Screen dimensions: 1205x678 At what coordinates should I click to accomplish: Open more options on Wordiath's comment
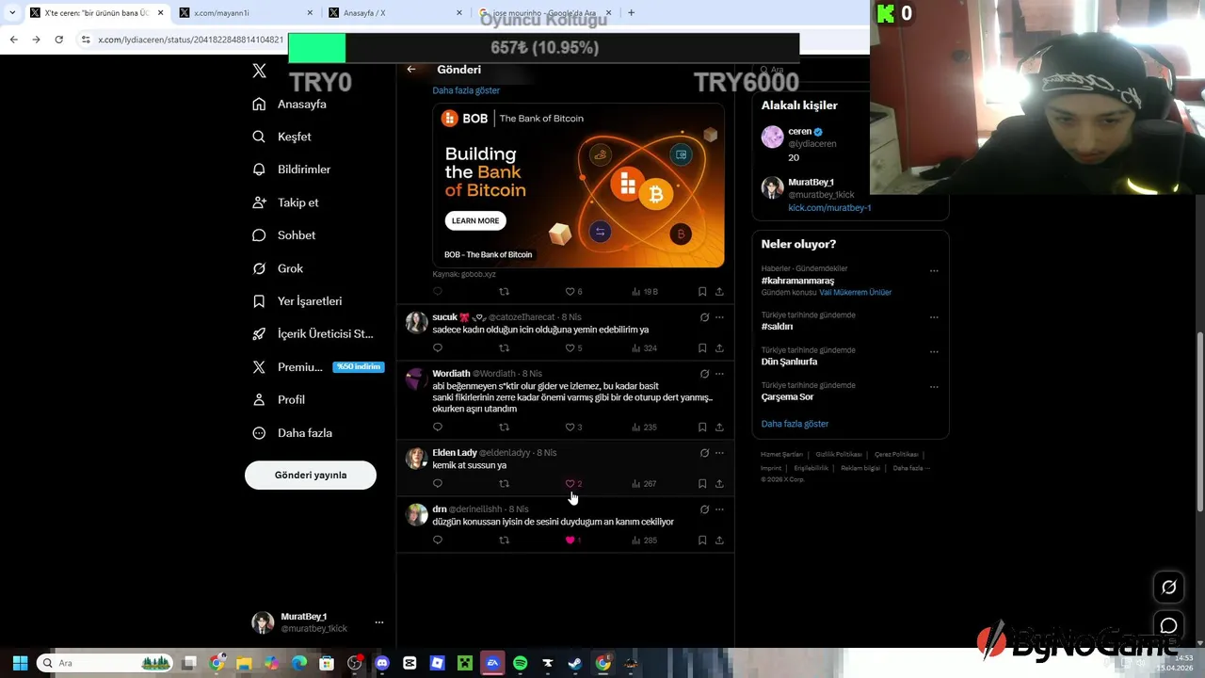(x=719, y=374)
